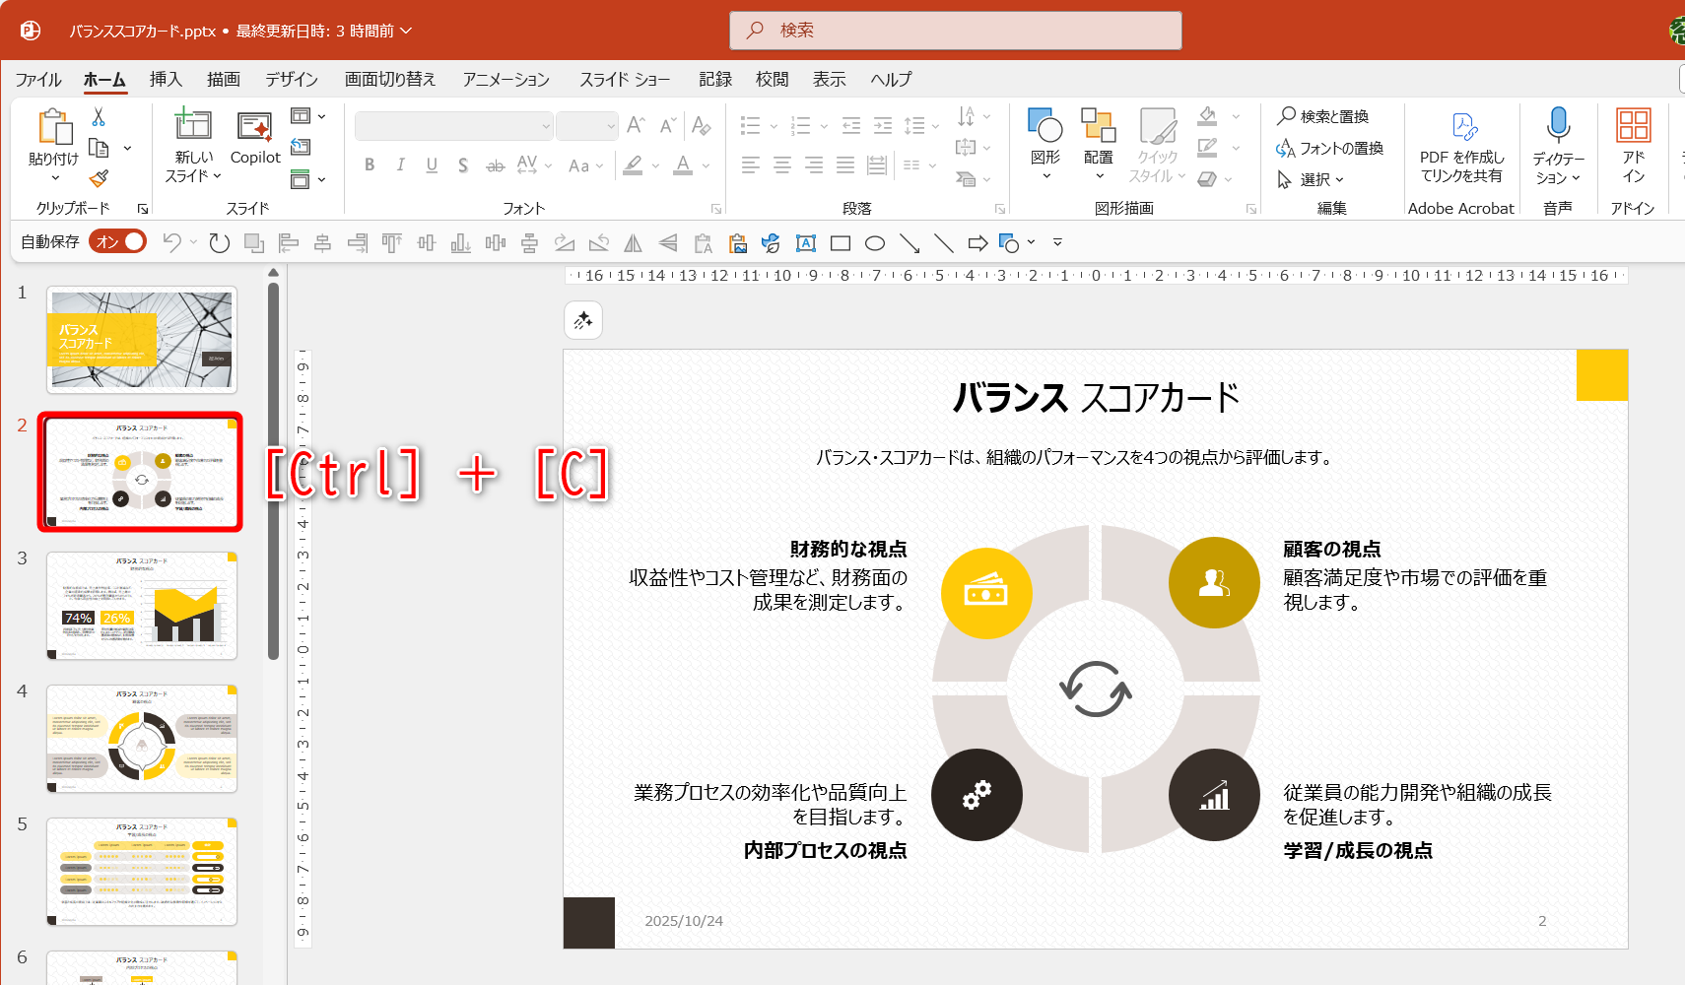Toggle off 自動保存 (AutoSave)
The width and height of the screenshot is (1685, 985).
tap(117, 240)
